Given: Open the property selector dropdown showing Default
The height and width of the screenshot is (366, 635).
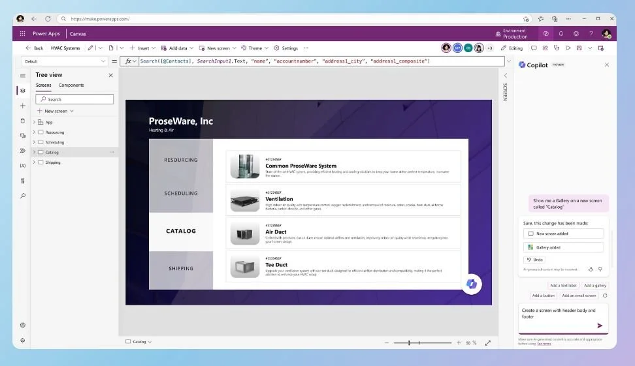Looking at the screenshot, I should pyautogui.click(x=65, y=61).
